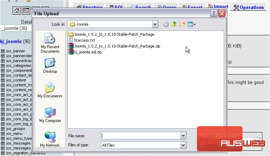
Task: Select the htaccess.txt file
Action: 82,40
